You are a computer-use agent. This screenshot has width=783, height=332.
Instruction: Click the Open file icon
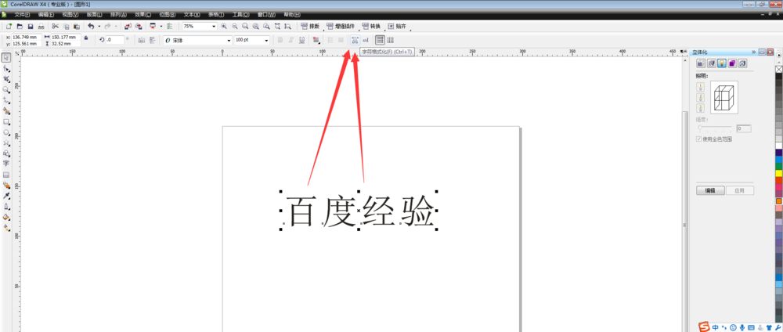pos(20,26)
